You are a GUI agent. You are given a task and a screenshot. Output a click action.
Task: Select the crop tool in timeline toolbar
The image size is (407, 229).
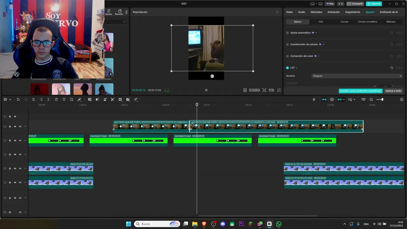coord(72,100)
